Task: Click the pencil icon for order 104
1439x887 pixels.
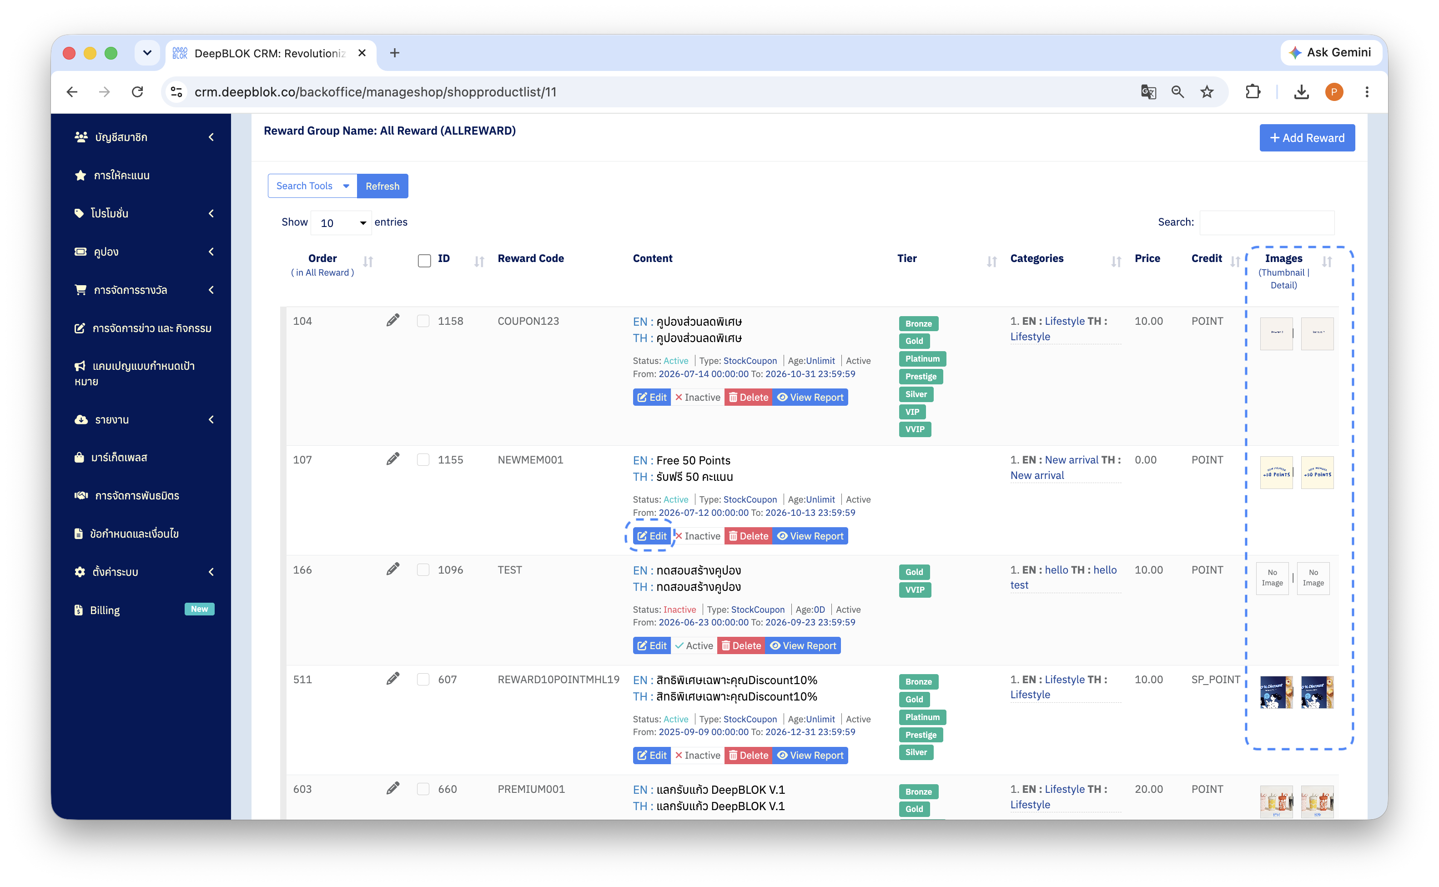Action: click(x=393, y=320)
